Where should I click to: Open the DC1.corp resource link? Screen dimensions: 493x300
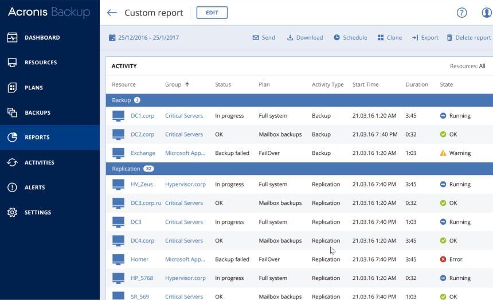coord(142,116)
